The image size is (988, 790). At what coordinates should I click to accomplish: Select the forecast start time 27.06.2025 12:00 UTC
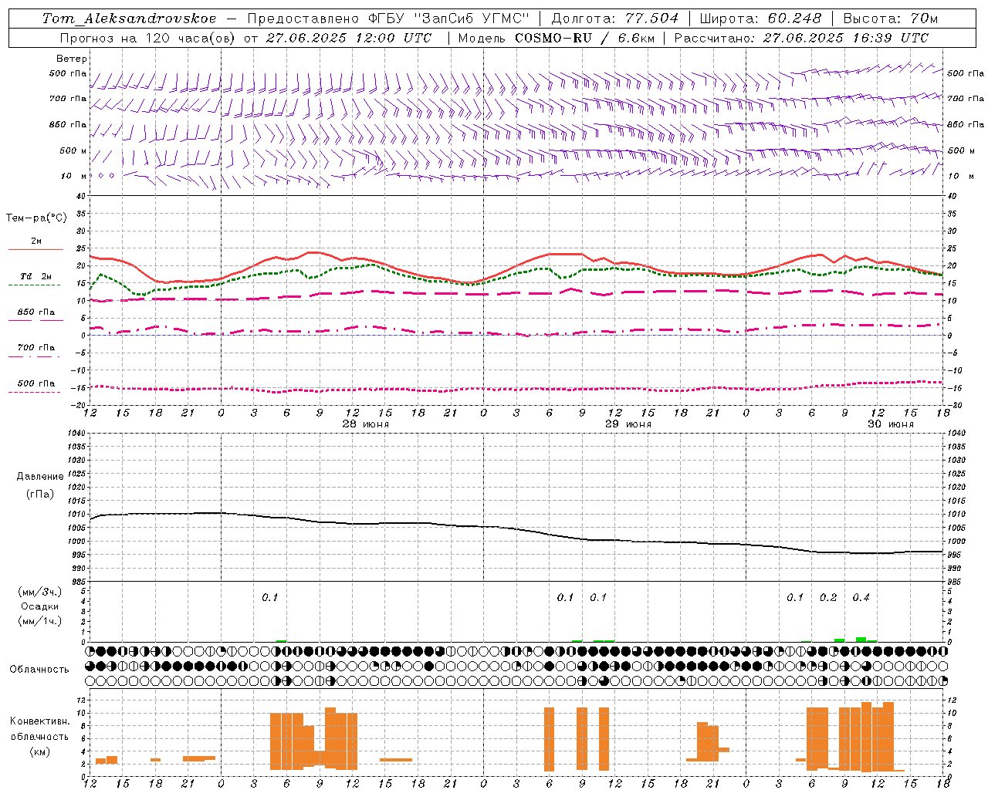pos(349,38)
